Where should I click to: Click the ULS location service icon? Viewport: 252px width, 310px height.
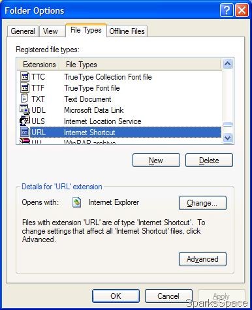(25, 121)
